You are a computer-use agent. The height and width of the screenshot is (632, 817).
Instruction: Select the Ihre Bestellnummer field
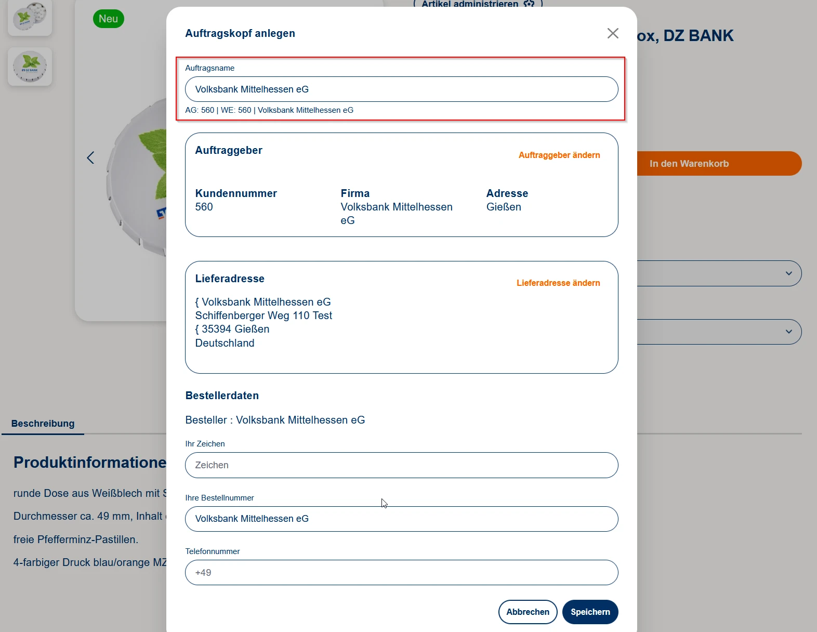(x=401, y=519)
